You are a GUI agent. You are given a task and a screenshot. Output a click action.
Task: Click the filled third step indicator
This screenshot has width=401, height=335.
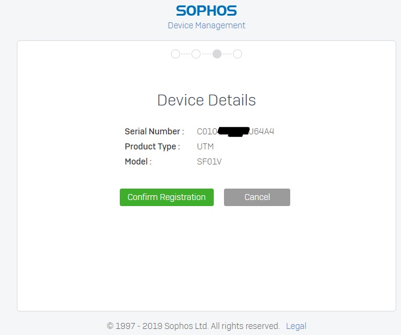217,54
